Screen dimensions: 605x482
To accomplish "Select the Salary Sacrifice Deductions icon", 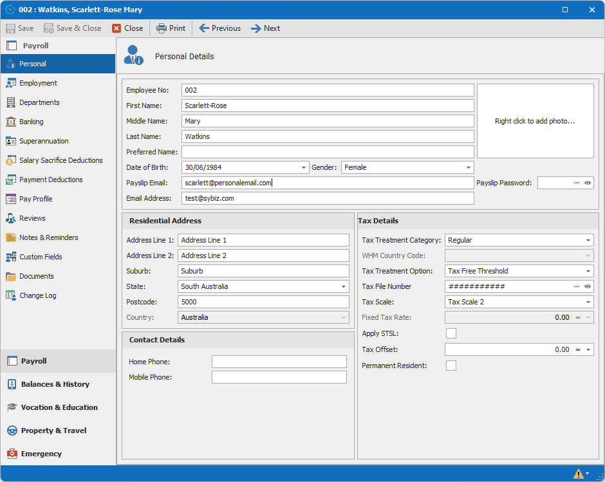I will (11, 160).
